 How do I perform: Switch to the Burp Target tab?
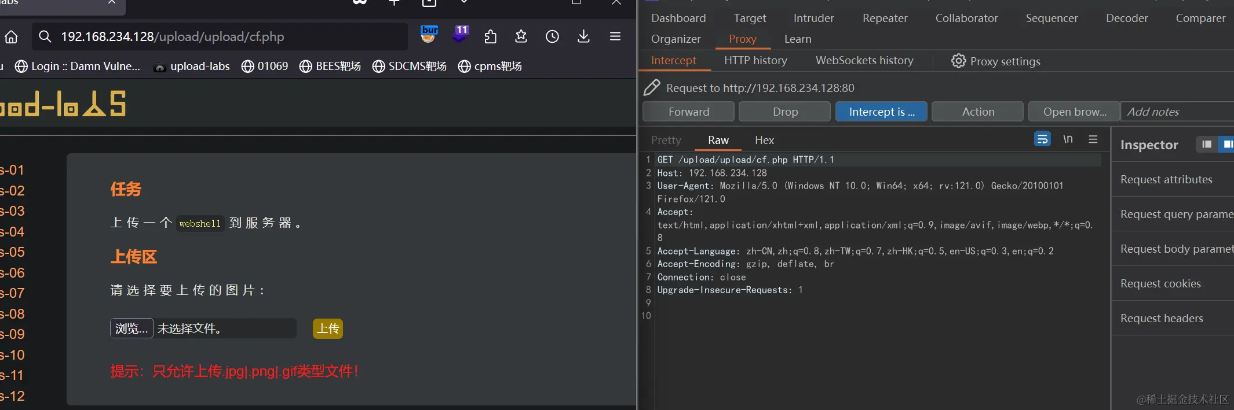750,18
